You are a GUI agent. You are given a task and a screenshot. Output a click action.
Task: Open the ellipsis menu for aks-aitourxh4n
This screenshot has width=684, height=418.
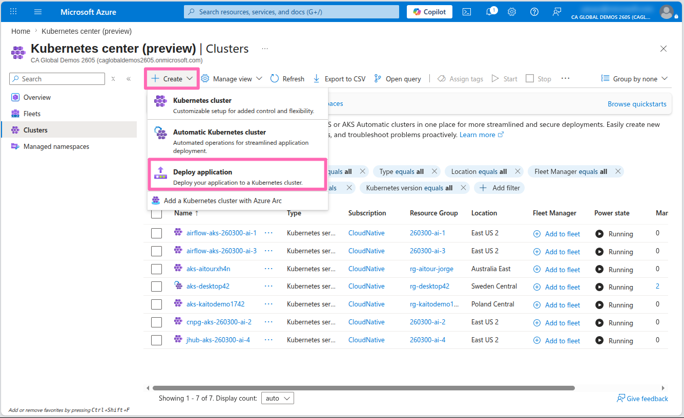tap(268, 269)
